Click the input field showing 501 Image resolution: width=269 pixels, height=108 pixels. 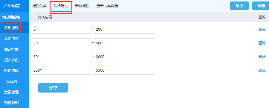coord(62,57)
